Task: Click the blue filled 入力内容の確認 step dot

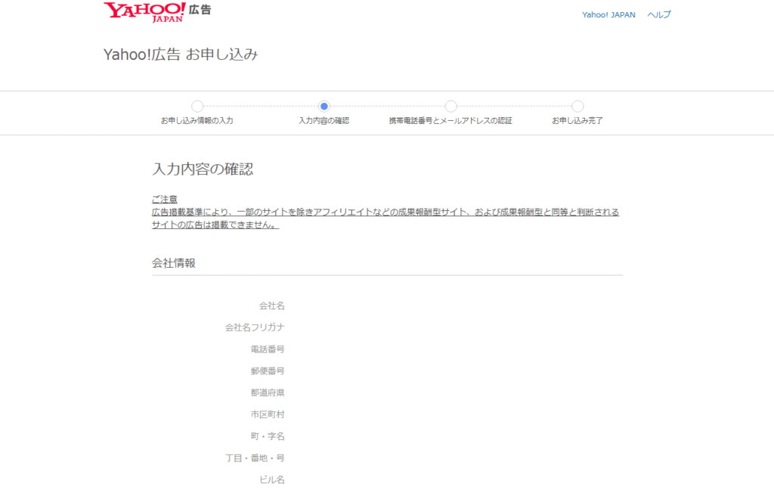Action: click(x=324, y=107)
